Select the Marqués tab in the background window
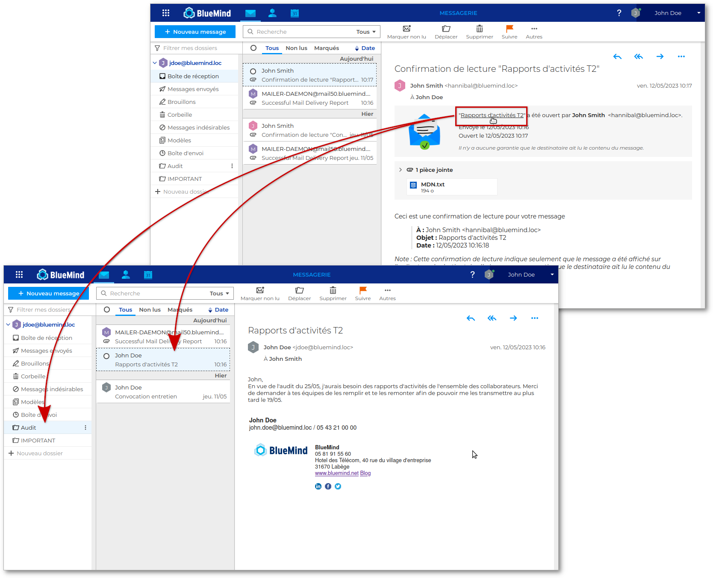This screenshot has height=578, width=713. pos(326,48)
